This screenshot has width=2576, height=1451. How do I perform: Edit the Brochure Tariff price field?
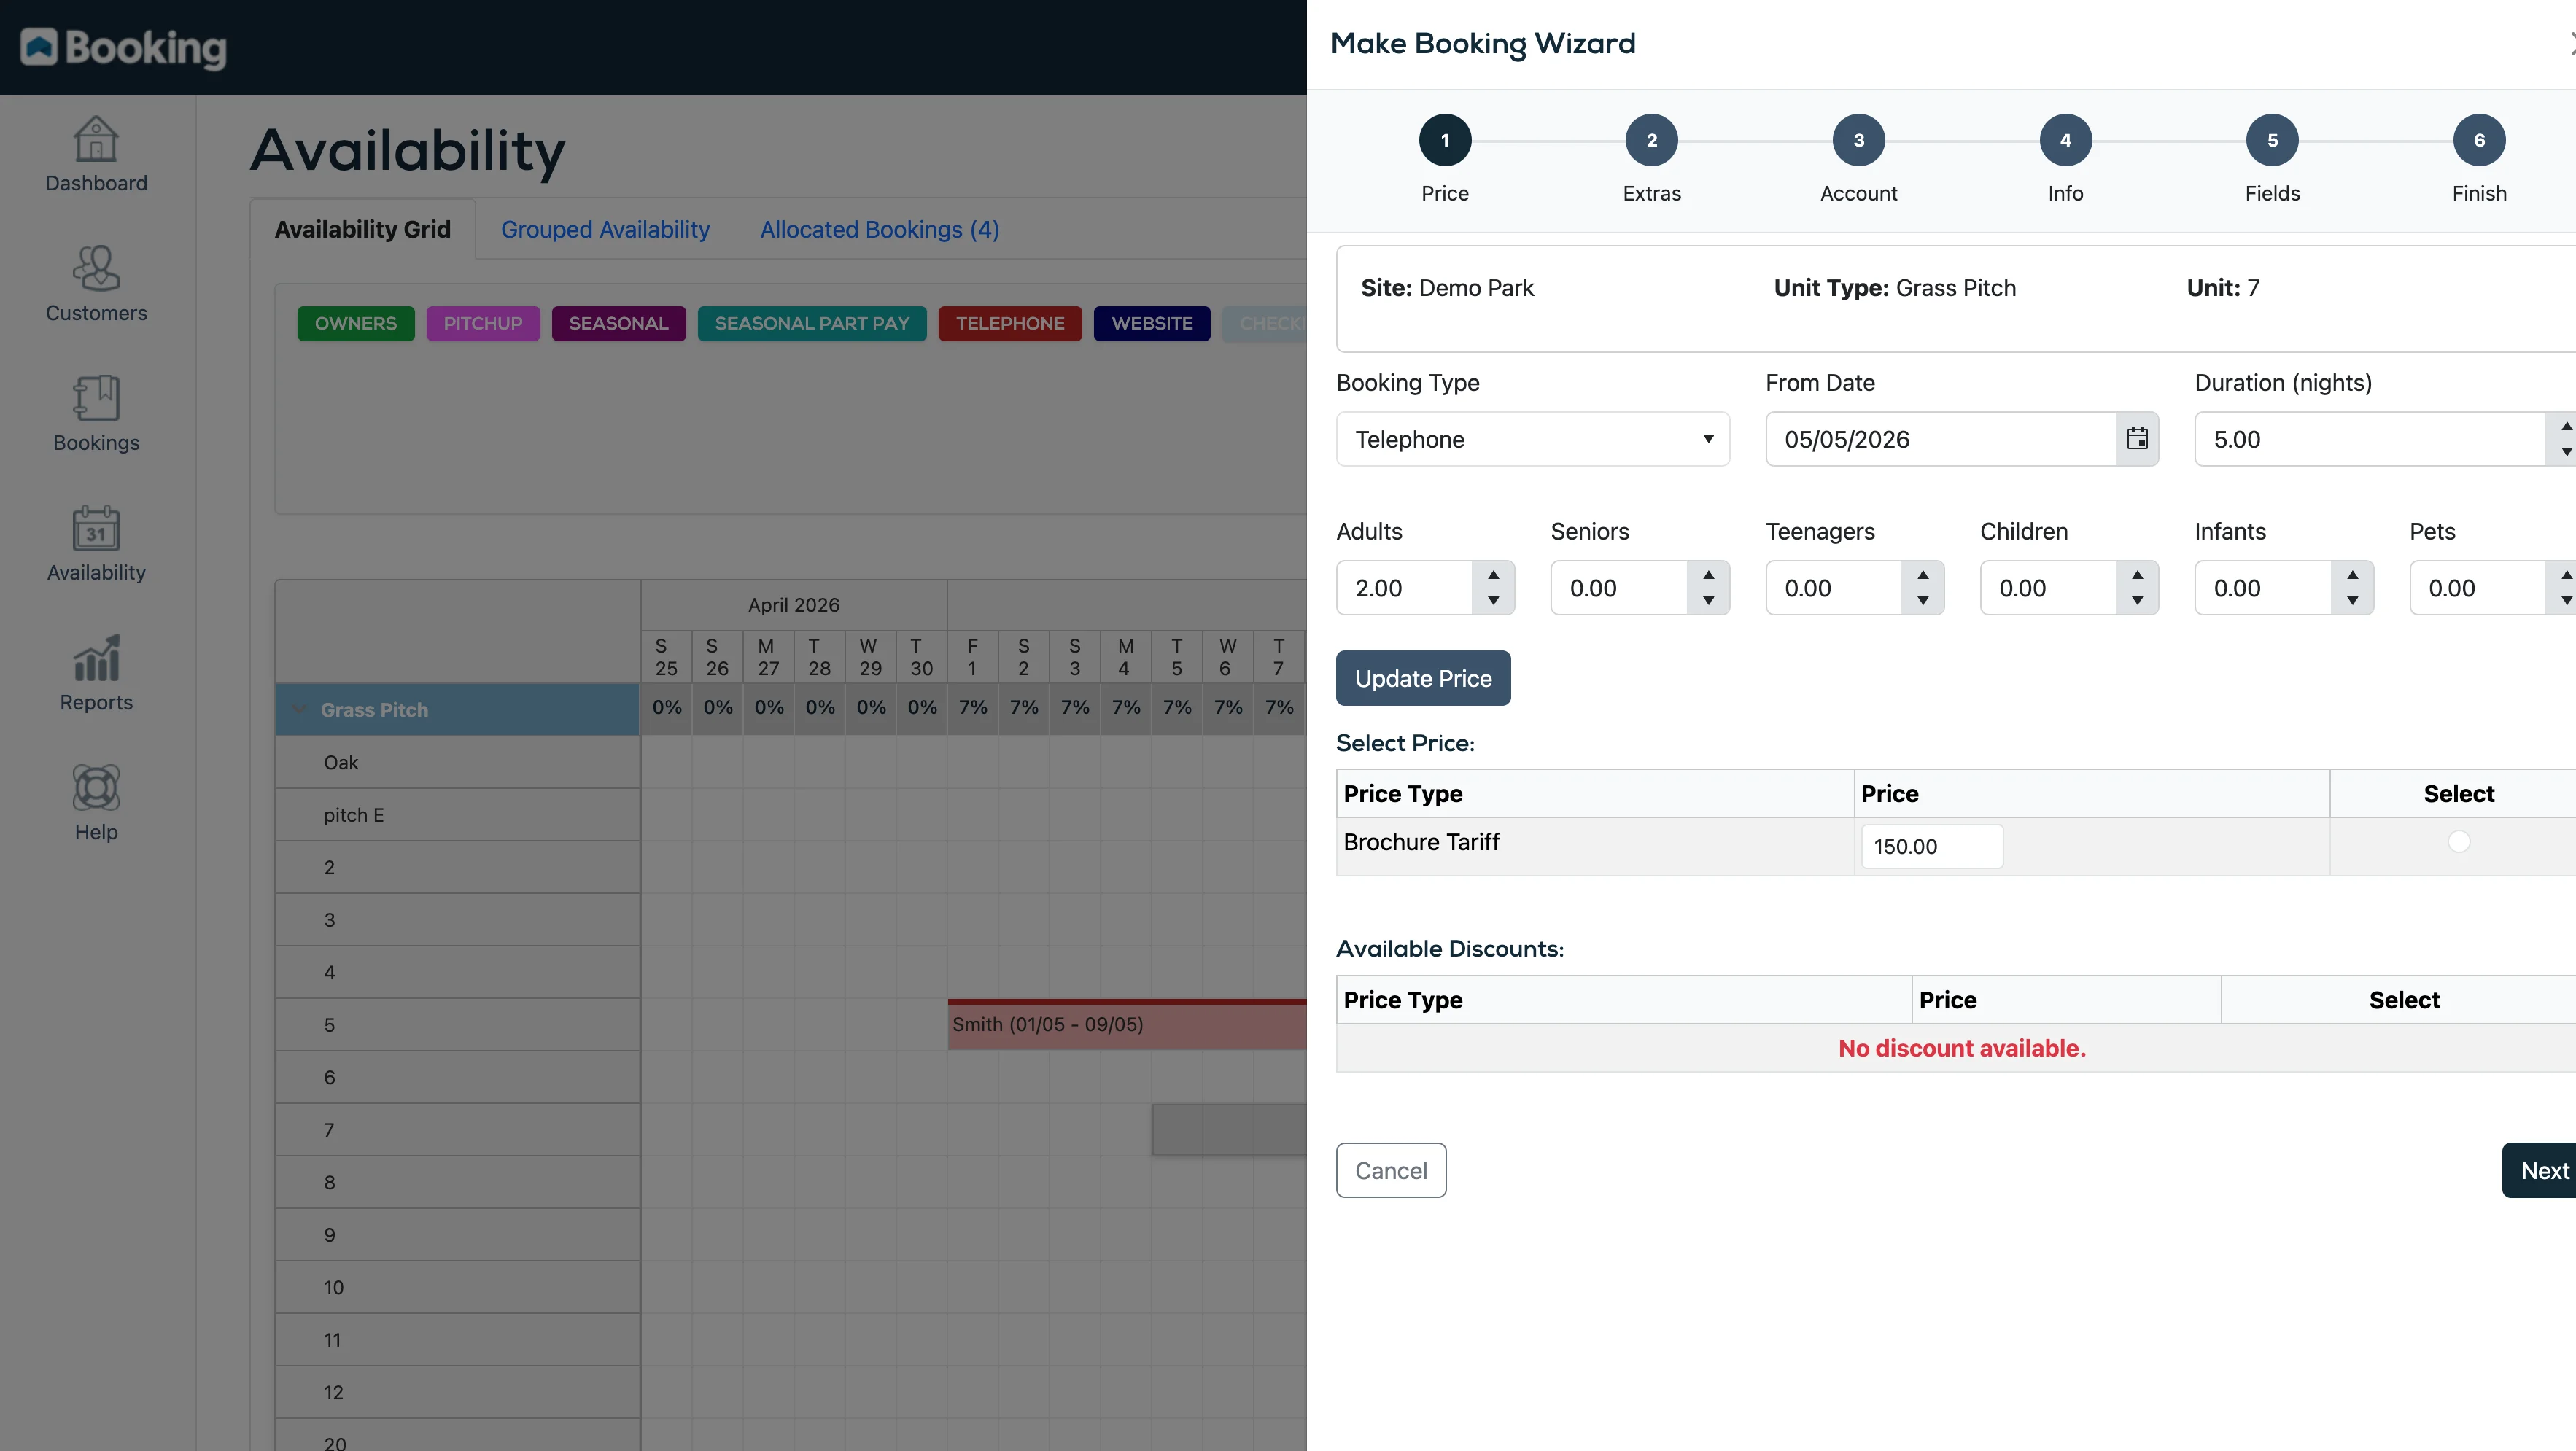pyautogui.click(x=1931, y=846)
